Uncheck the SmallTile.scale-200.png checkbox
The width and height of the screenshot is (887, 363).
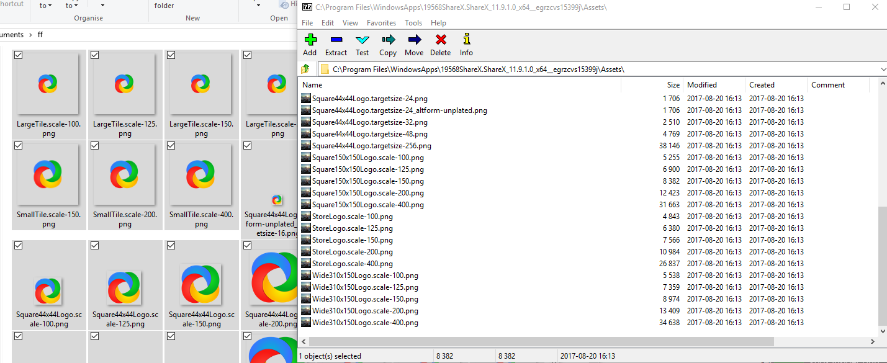coord(95,146)
